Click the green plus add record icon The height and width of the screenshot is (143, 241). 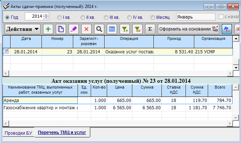[48, 29]
